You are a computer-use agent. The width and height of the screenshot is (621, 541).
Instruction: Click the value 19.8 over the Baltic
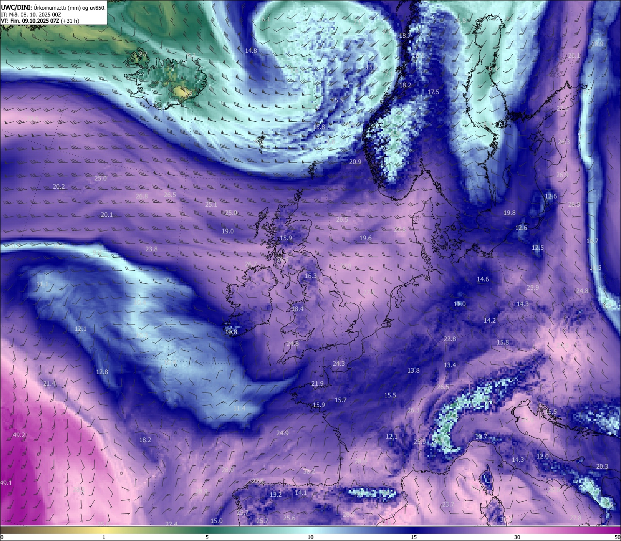tap(509, 213)
